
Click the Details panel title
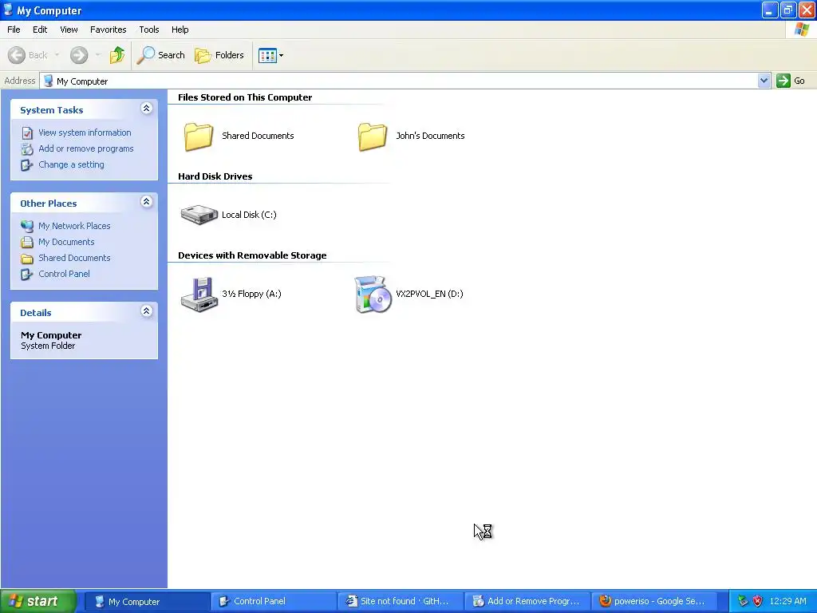click(x=35, y=313)
